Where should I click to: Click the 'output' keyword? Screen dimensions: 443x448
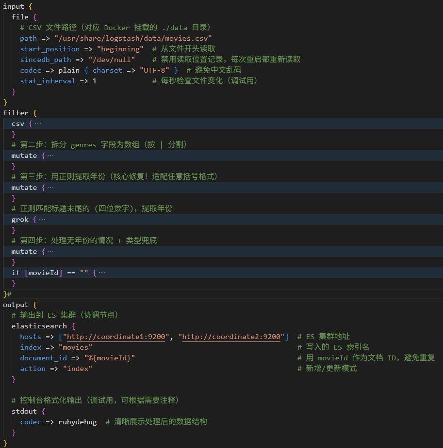16,305
